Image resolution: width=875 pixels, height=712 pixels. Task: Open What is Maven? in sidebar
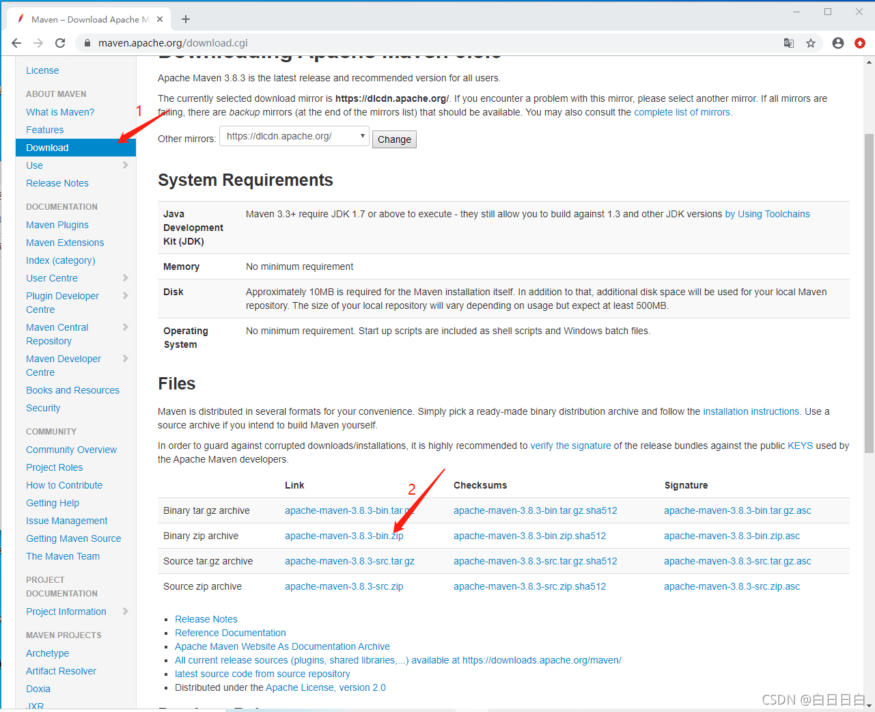(x=60, y=112)
